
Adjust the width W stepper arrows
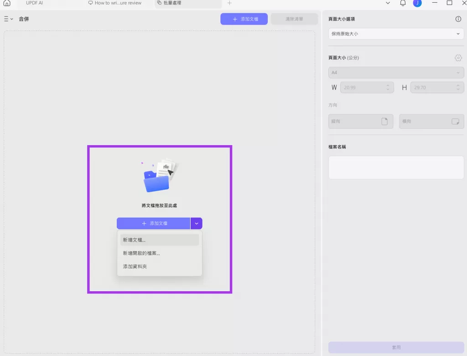coord(388,87)
